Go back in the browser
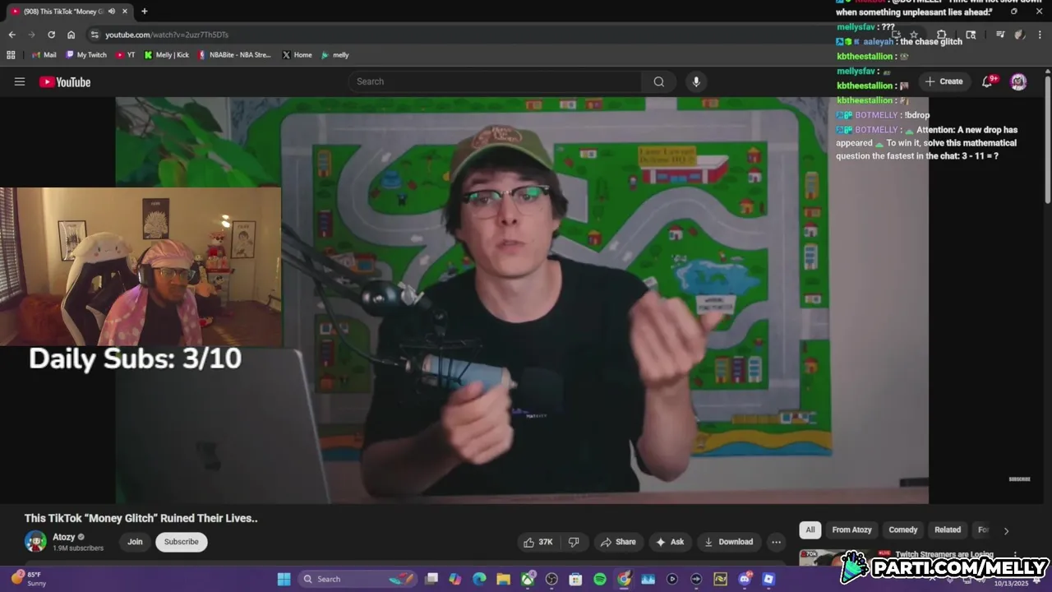This screenshot has height=592, width=1052. 12,35
